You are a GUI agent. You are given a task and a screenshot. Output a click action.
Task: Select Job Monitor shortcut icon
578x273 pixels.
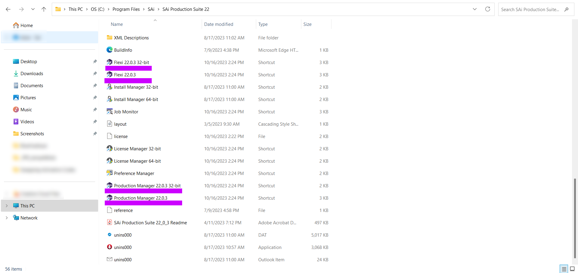pyautogui.click(x=110, y=112)
